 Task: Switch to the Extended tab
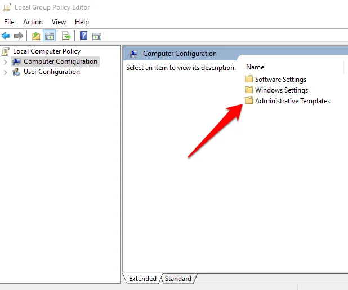[142, 279]
